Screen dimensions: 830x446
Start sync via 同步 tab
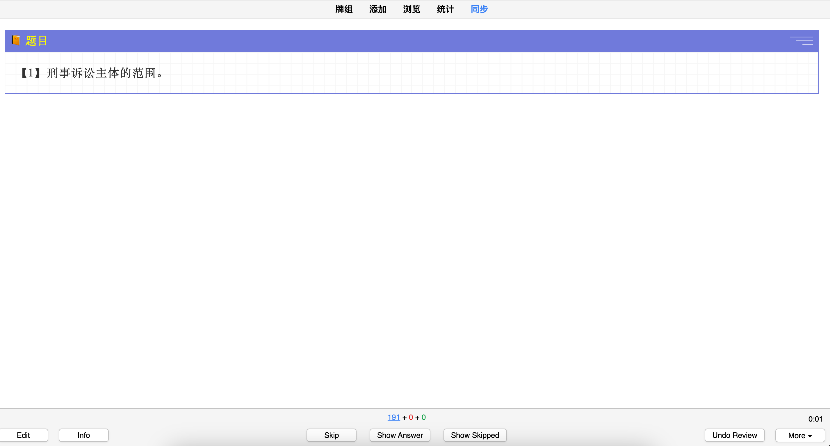click(479, 9)
